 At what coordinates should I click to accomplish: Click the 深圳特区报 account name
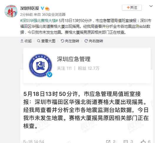tap(29, 8)
